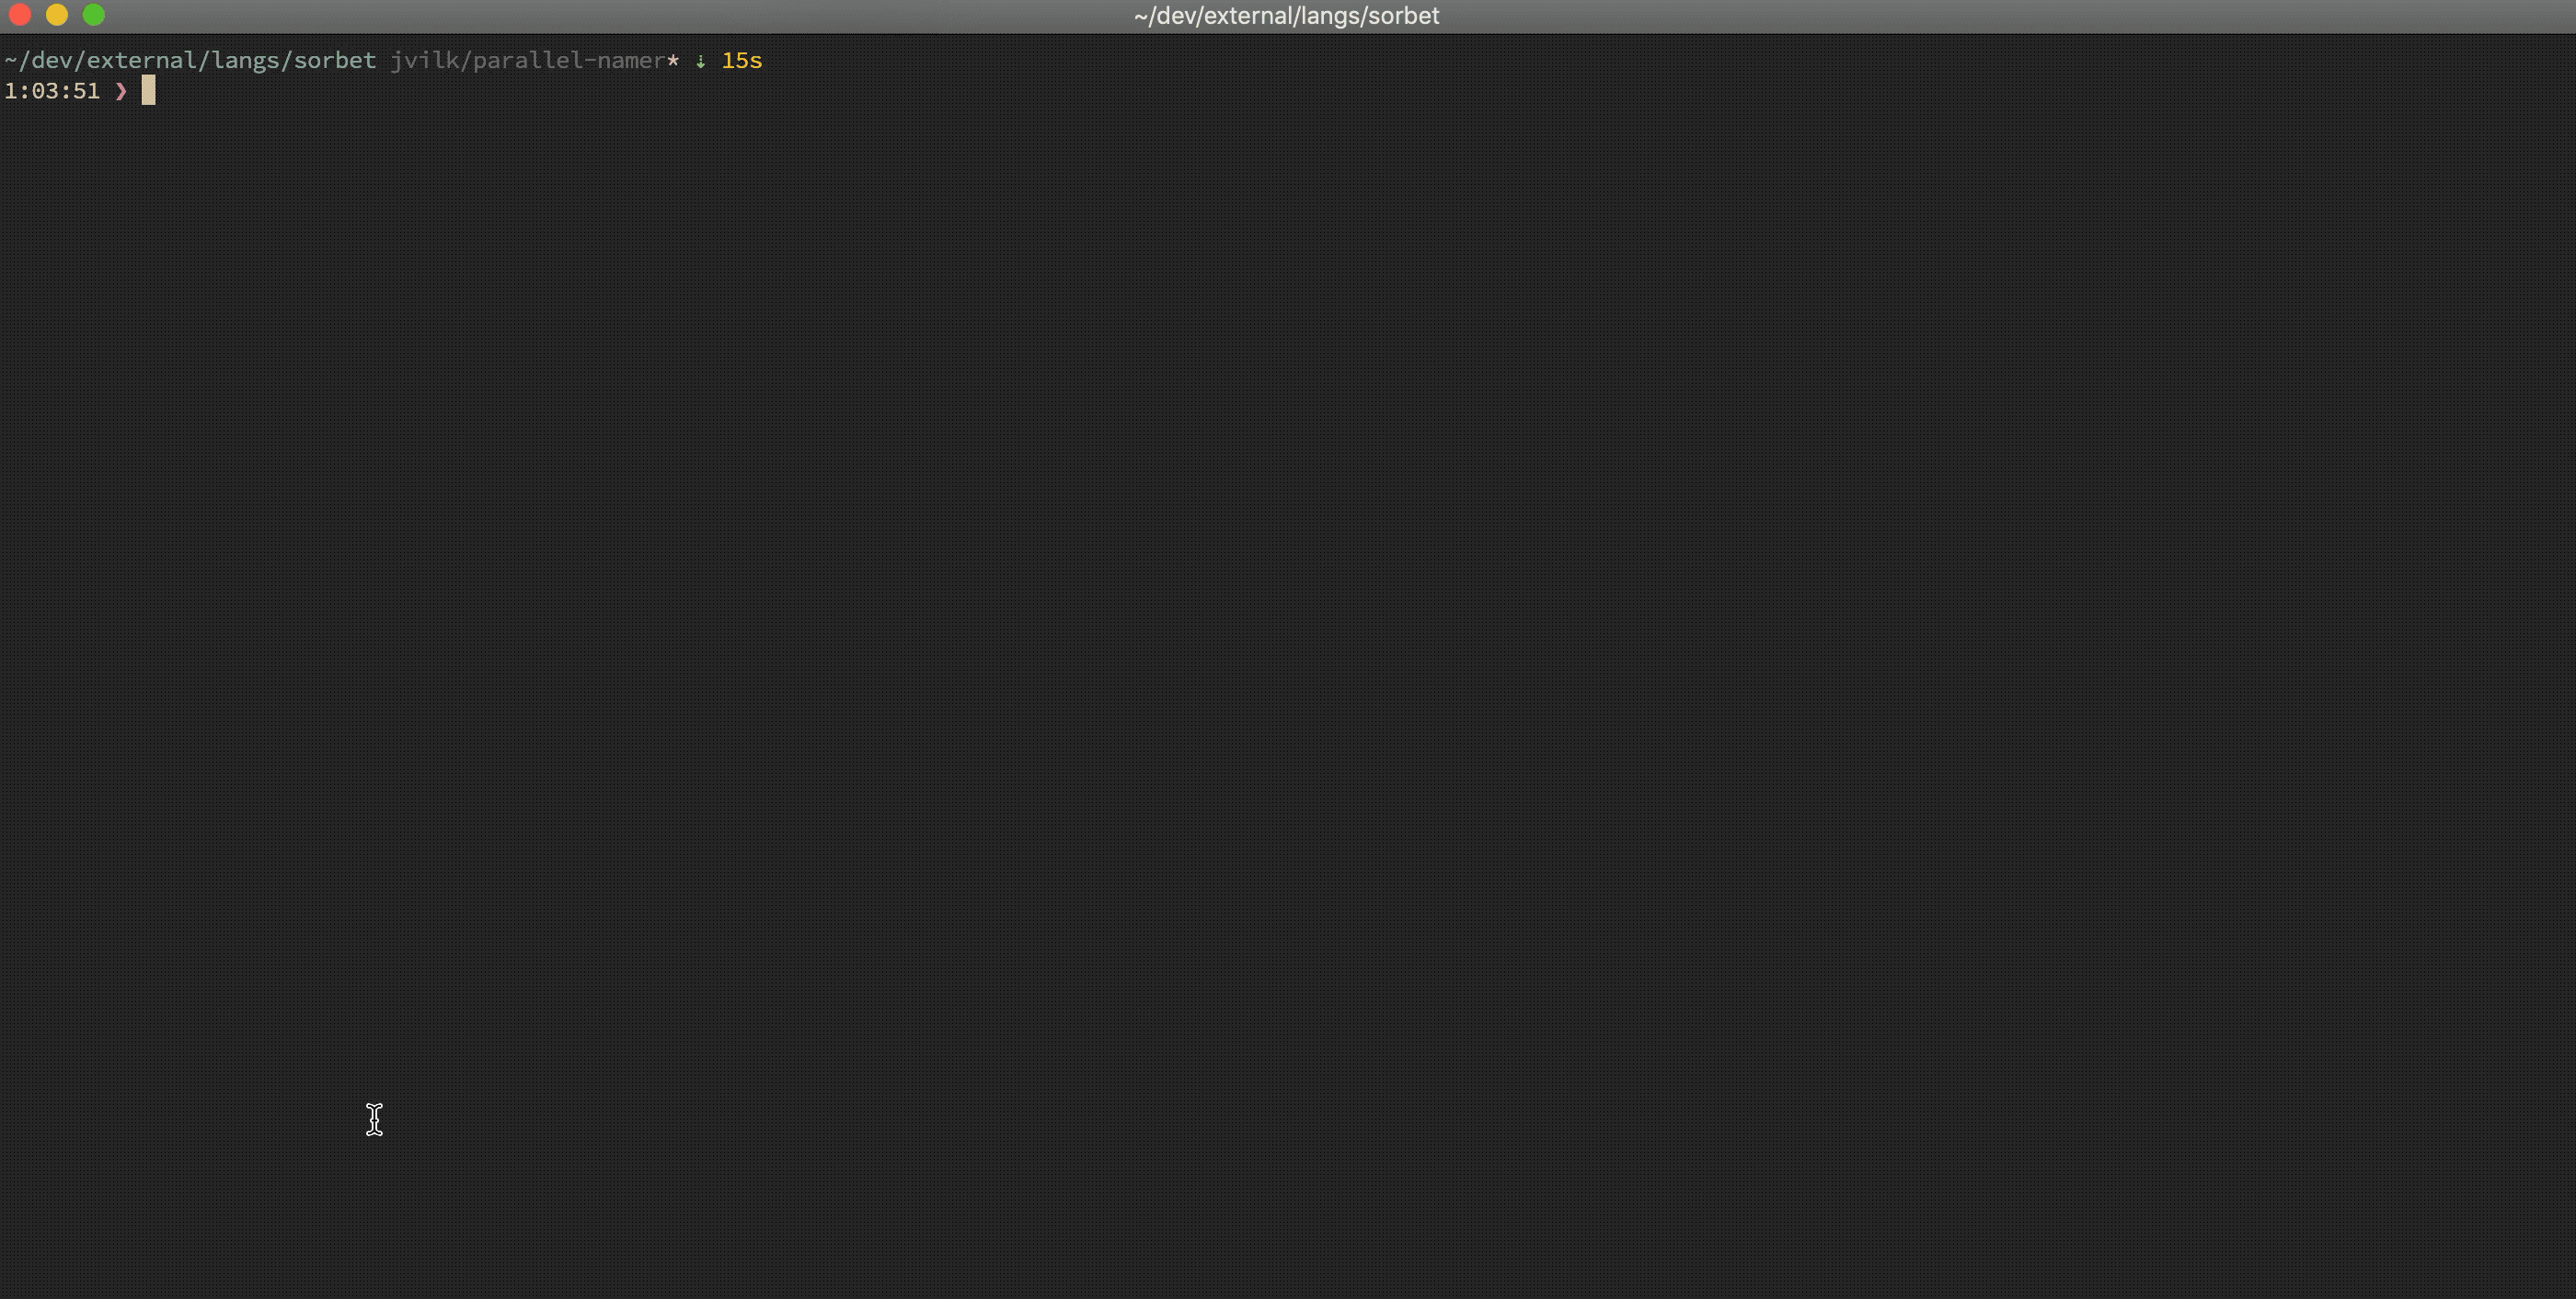This screenshot has height=1299, width=2576.
Task: Click the tilde at the prompt start
Action: 10,61
